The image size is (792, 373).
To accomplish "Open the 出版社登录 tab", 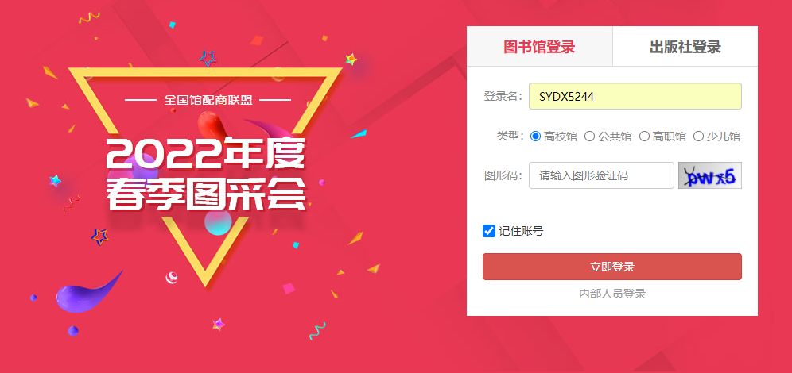I will click(x=685, y=46).
